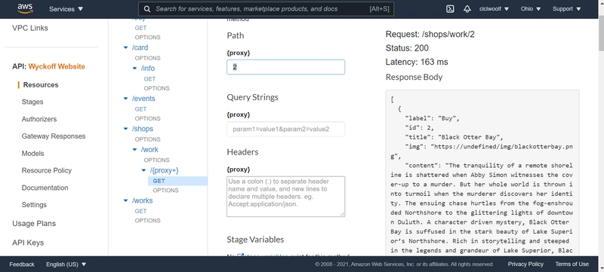Open the Privacy Policy link
Screen dimensions: 604x272
(525, 264)
